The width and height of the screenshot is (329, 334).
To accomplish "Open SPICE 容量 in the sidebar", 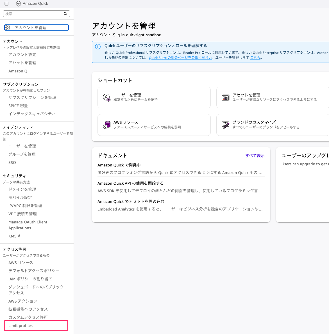I will pos(18,106).
